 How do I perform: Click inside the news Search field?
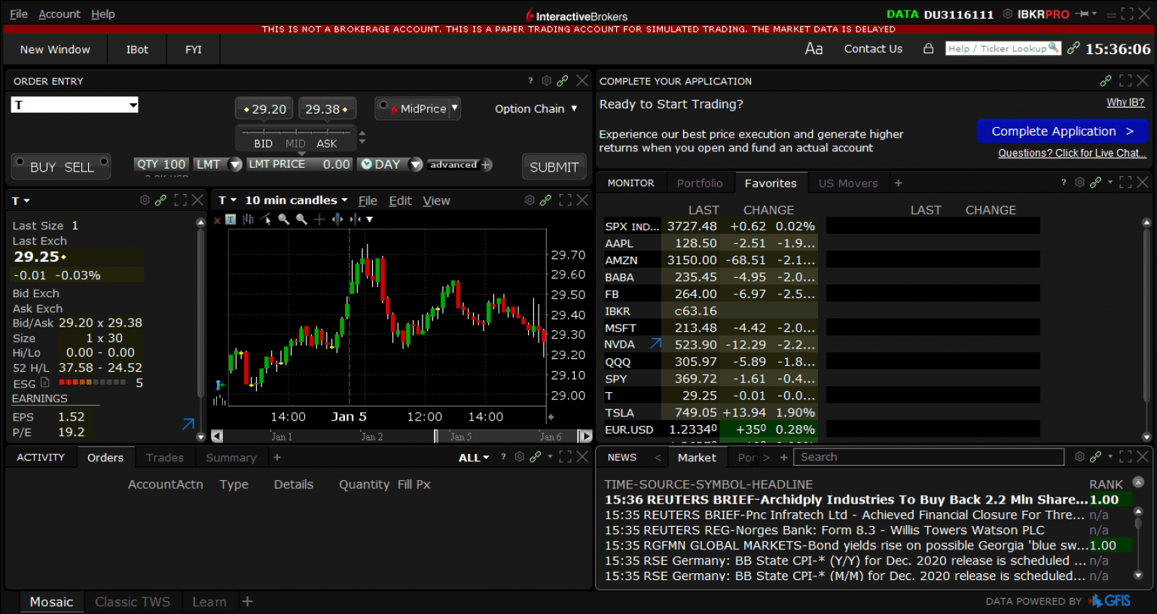(927, 457)
